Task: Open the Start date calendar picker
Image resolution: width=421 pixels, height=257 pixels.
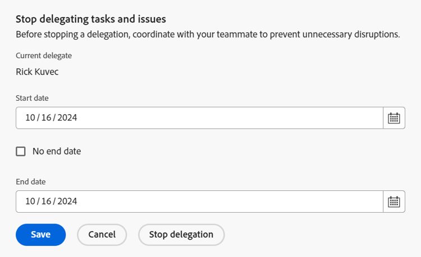Action: point(394,118)
